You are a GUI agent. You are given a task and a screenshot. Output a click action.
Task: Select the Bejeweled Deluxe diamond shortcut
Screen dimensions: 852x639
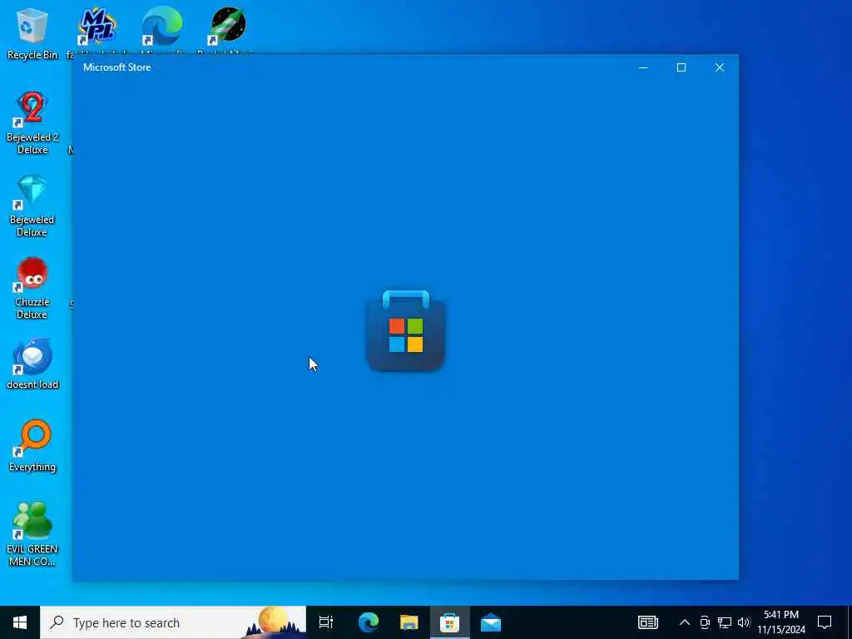[x=32, y=206]
